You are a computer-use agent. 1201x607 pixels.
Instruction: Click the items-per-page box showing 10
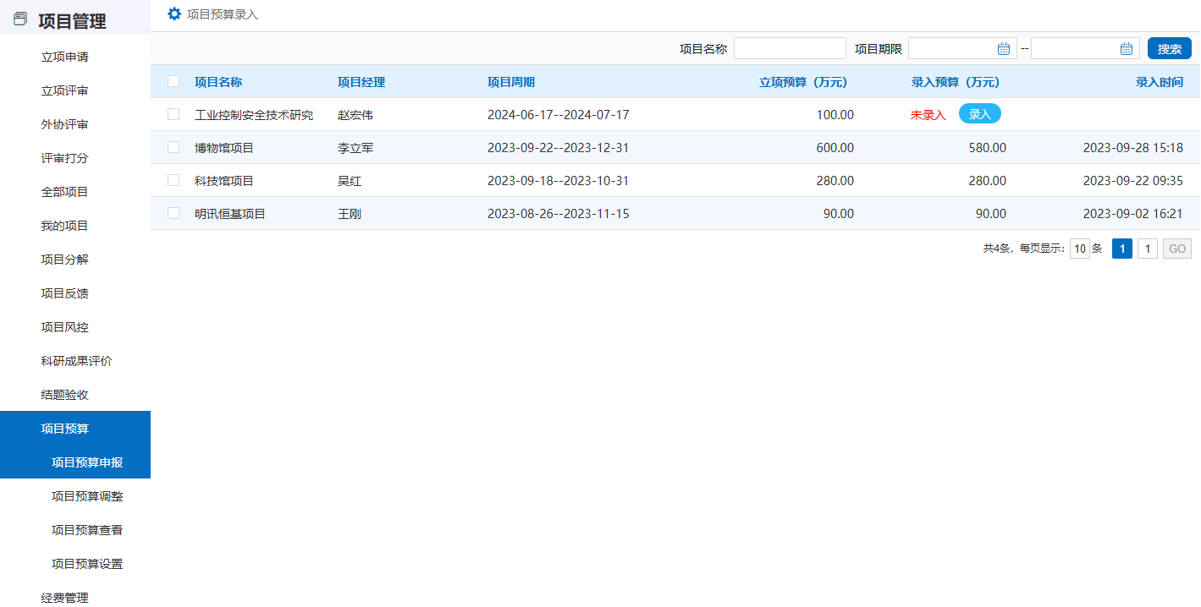click(1080, 249)
